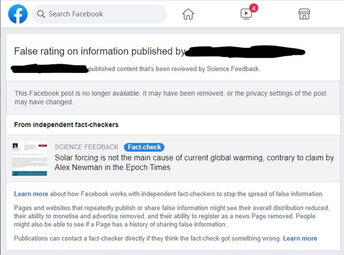Viewport: 344px width, 255px height.
Task: Click the SCIENCE FEEDBACK source label
Action: (x=86, y=147)
